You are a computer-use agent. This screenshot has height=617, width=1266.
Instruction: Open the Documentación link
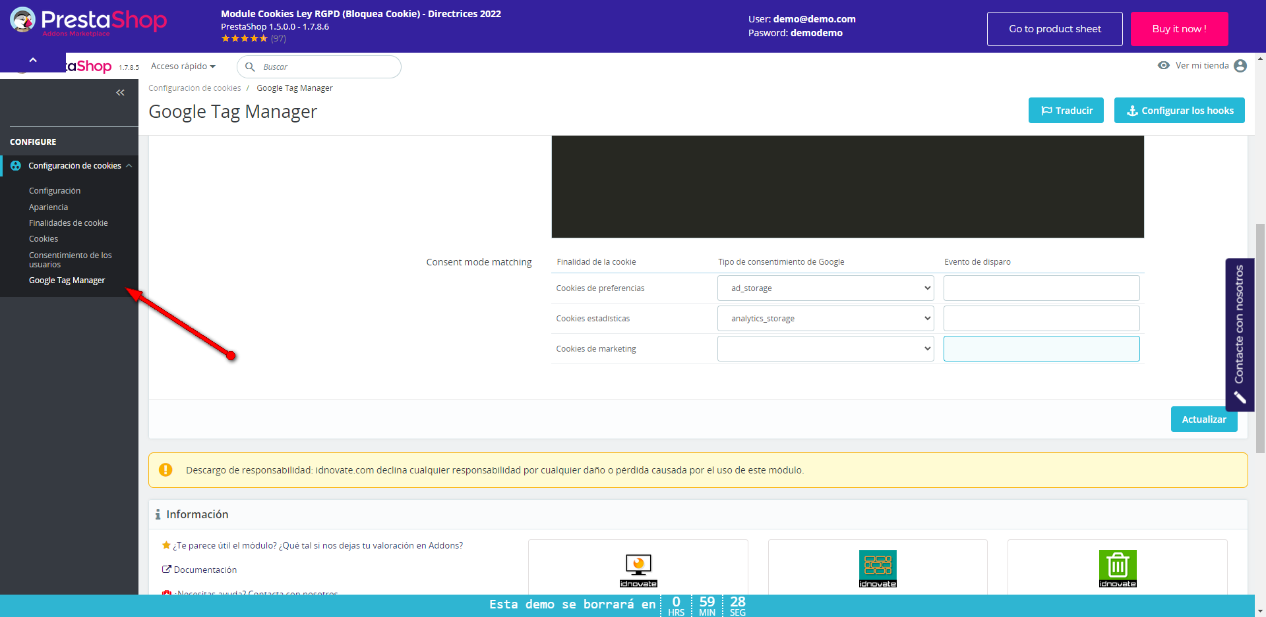pos(205,570)
